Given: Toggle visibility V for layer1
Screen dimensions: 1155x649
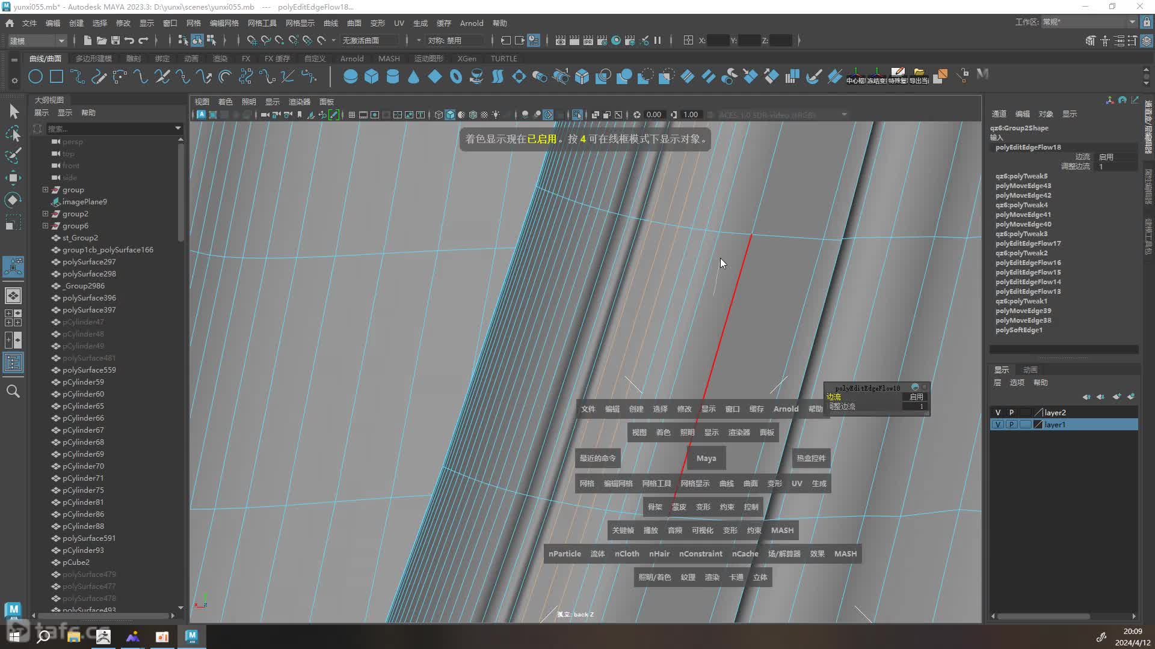Looking at the screenshot, I should (x=998, y=424).
